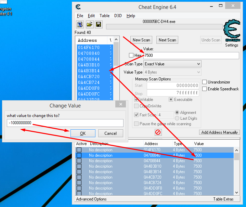Click the change value input field
Image resolution: width=246 pixels, height=207 pixels.
pos(65,123)
